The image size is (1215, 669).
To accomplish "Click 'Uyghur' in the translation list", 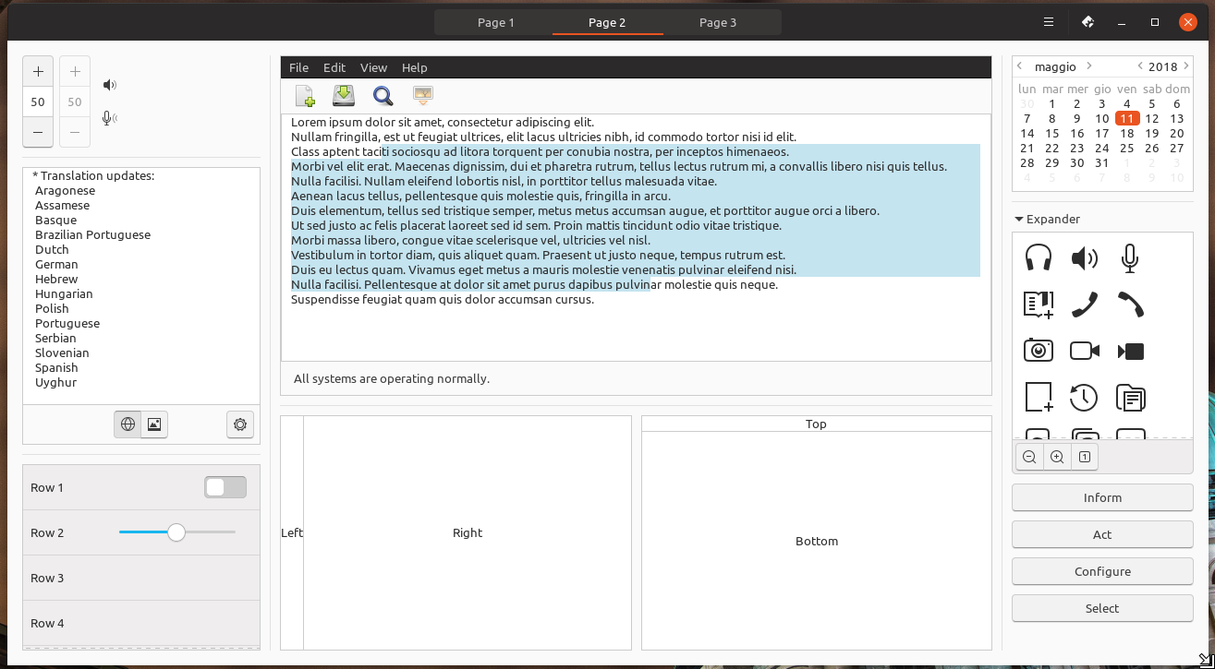I will (x=55, y=382).
